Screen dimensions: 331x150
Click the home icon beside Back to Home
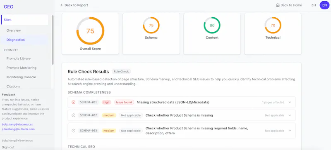(x=278, y=5)
